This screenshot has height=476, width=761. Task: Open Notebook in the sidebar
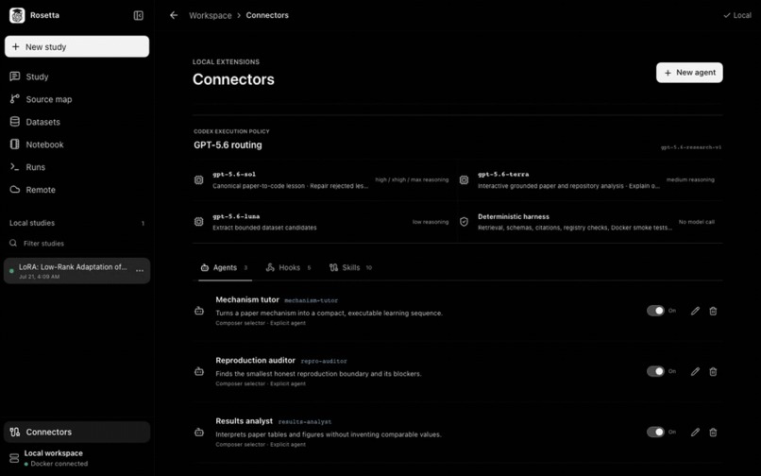[x=77, y=144]
